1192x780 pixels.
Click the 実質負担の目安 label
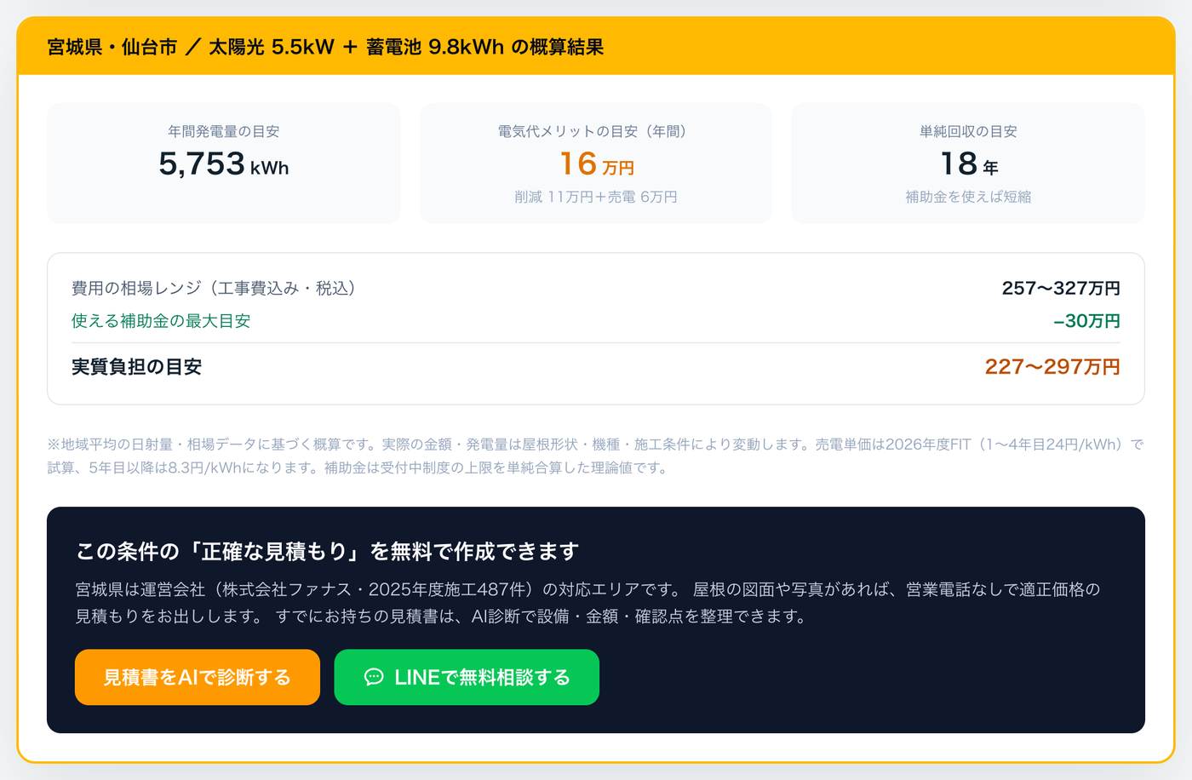click(137, 367)
